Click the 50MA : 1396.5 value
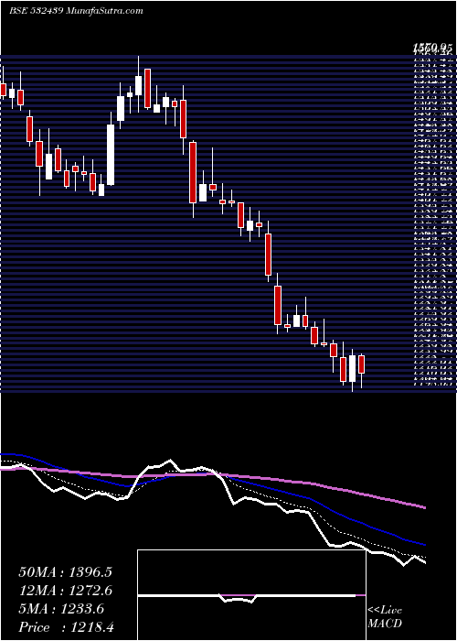 tap(65, 572)
